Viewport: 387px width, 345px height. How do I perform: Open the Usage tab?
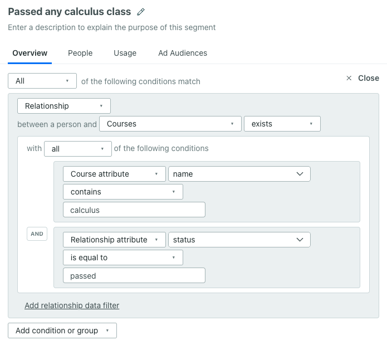click(x=125, y=53)
